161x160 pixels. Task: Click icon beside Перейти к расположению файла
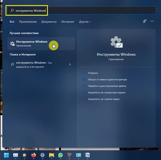click(84, 86)
